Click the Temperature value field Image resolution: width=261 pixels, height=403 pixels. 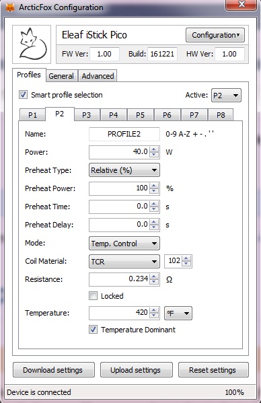coord(119,313)
